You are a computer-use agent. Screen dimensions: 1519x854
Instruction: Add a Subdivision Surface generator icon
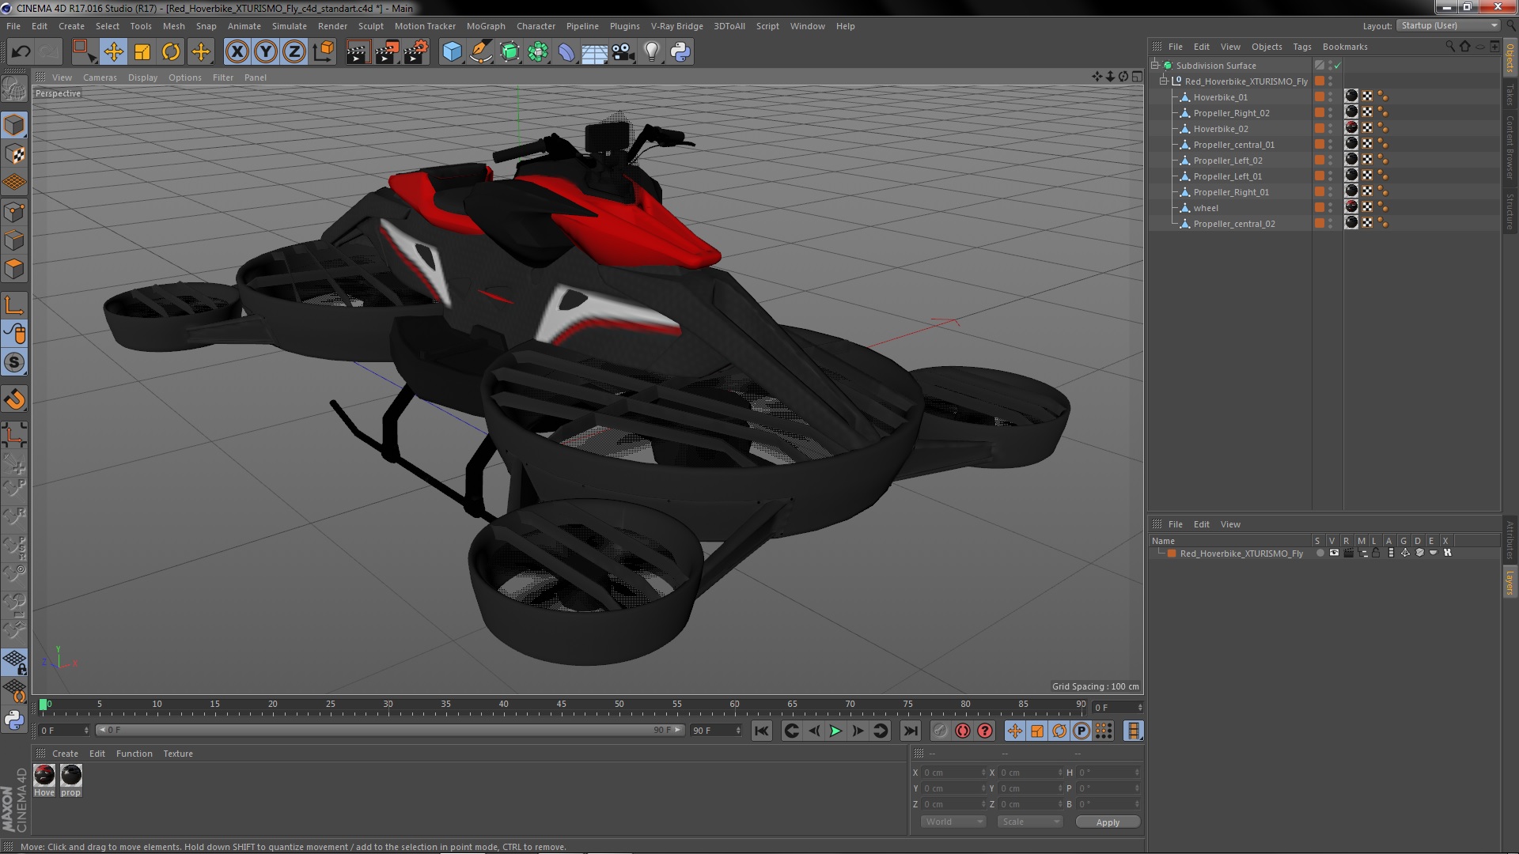[509, 52]
